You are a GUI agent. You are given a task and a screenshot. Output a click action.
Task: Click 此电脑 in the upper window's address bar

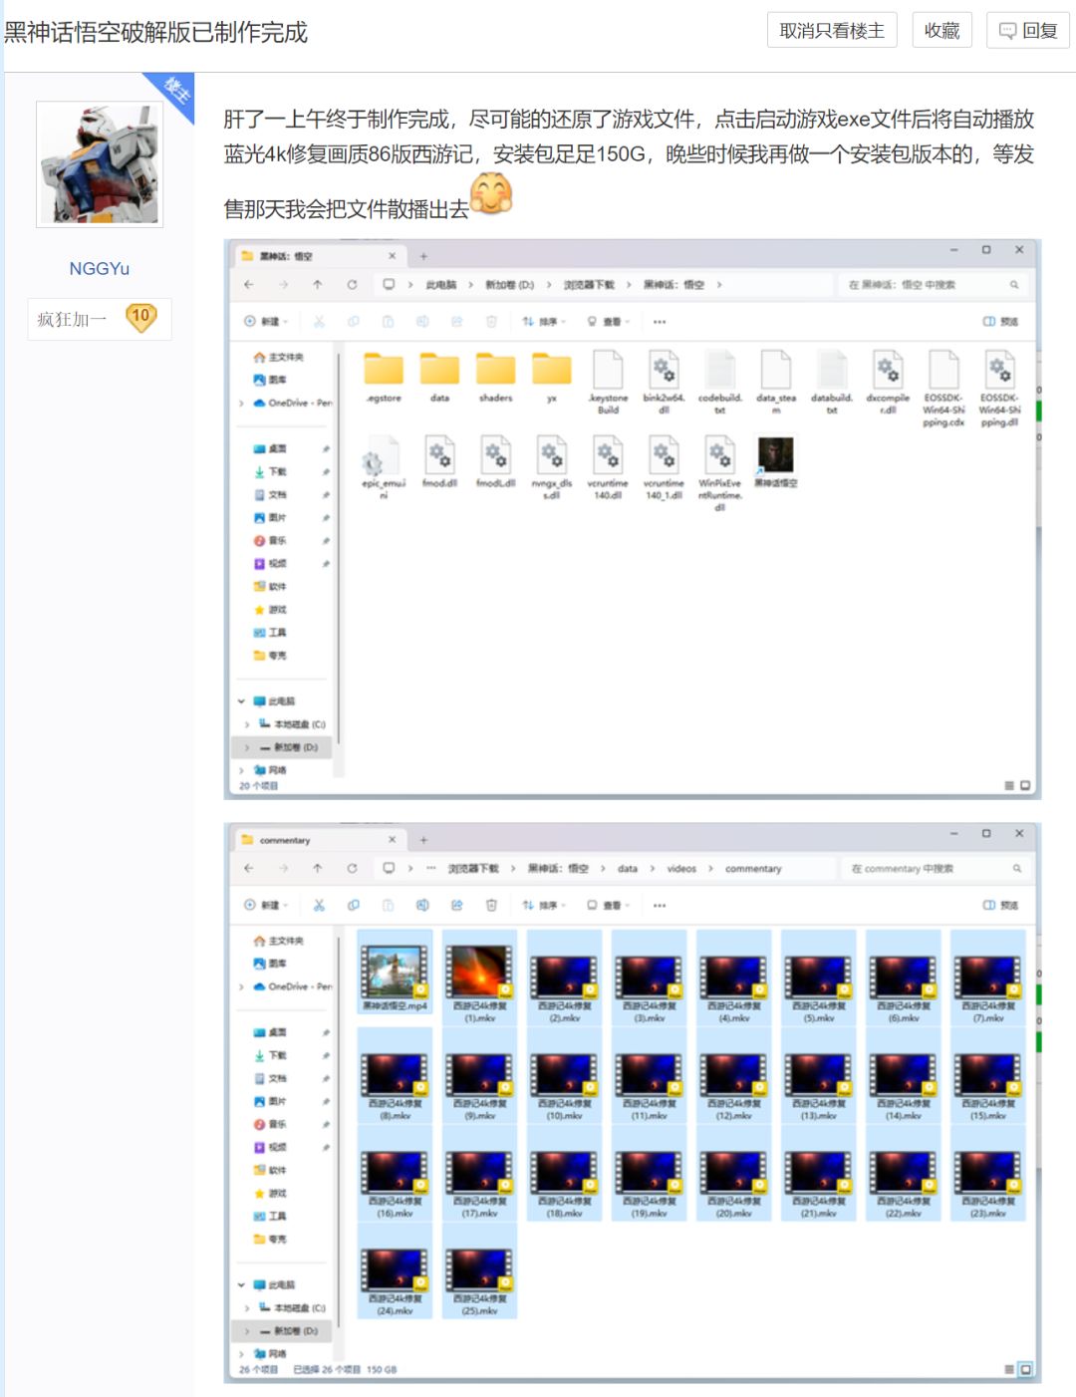coord(440,285)
